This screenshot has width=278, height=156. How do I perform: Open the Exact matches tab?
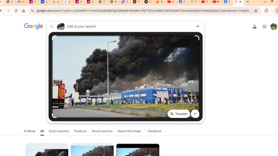point(59,131)
